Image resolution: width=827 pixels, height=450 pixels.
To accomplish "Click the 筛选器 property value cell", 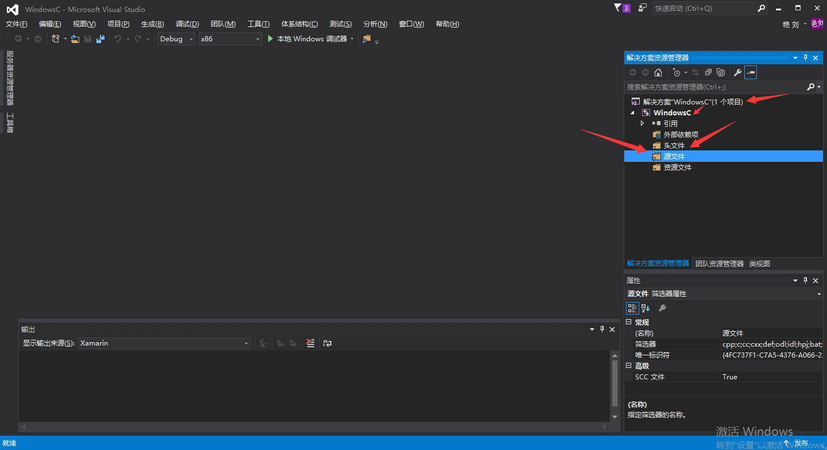I will (x=772, y=344).
